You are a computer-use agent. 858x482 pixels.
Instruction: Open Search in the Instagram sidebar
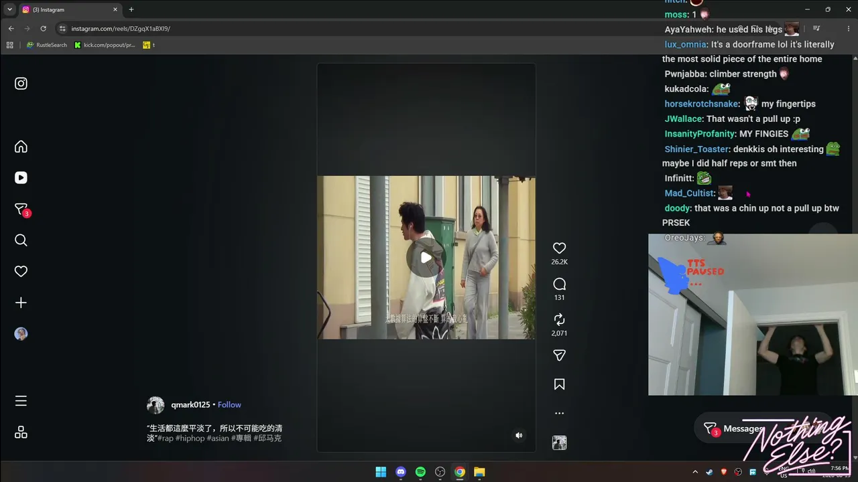[21, 240]
